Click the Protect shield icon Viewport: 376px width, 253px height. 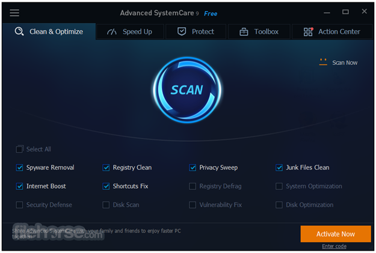coord(182,31)
